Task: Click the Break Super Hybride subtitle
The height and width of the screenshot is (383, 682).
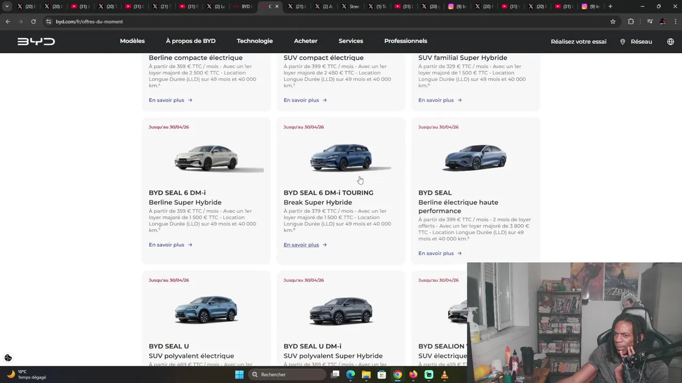Action: (x=318, y=202)
